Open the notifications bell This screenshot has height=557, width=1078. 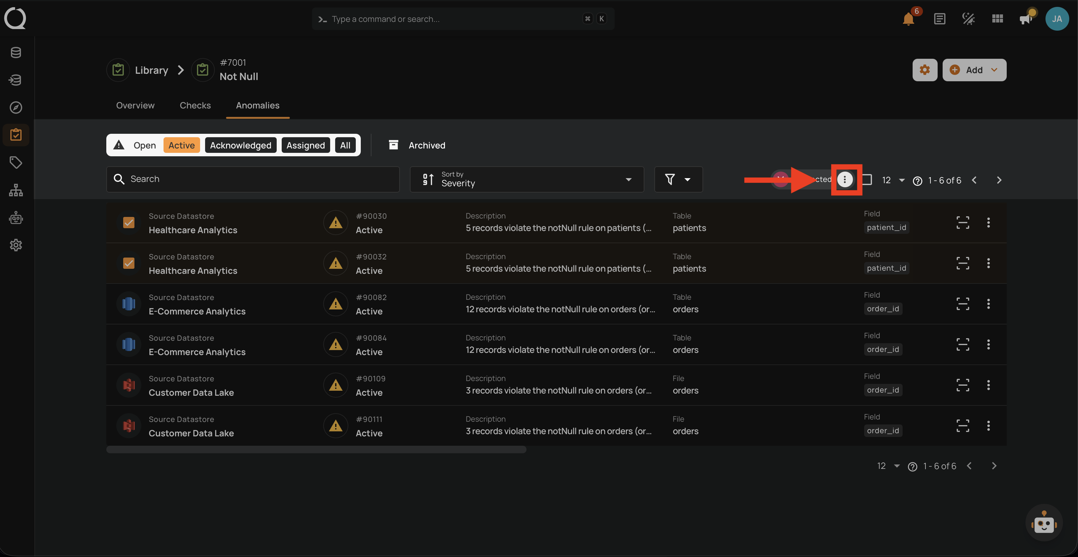[908, 19]
